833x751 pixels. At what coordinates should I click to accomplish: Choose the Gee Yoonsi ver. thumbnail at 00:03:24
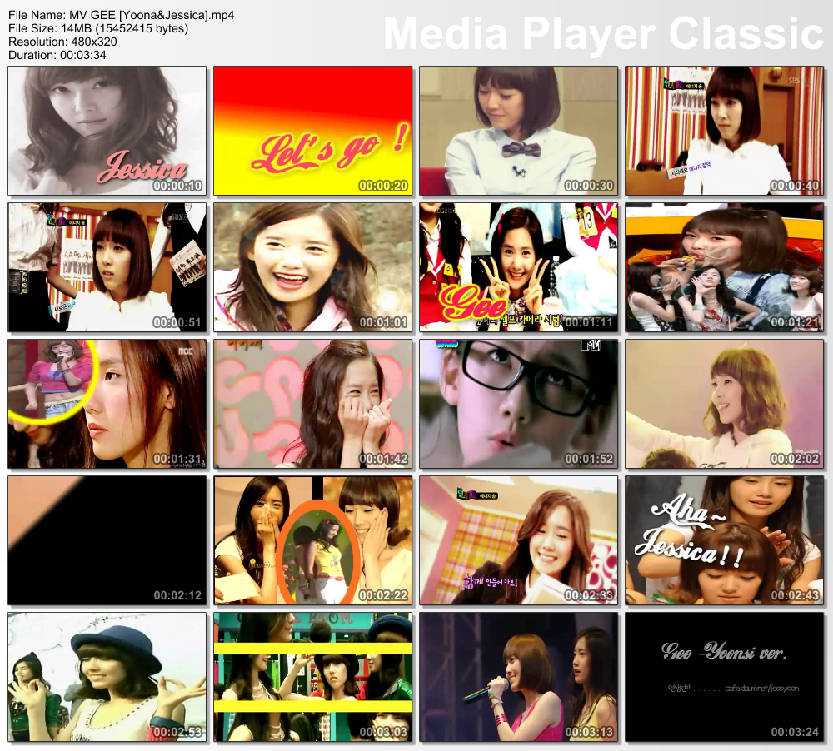(x=724, y=677)
